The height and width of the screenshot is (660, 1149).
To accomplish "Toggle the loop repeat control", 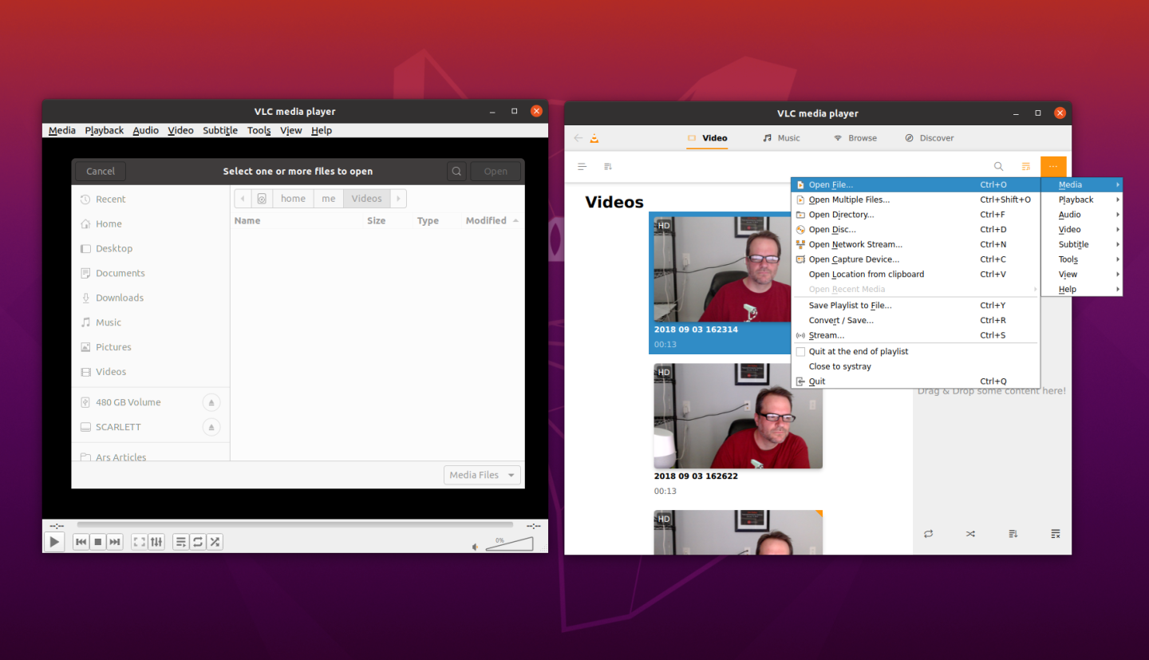I will pyautogui.click(x=198, y=541).
